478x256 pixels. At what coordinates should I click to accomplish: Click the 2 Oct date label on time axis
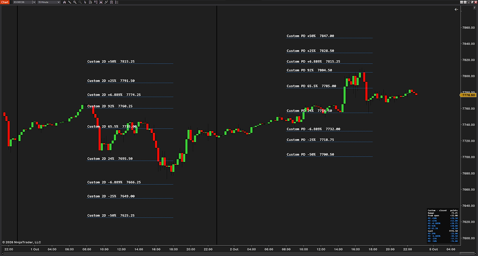click(x=234, y=250)
